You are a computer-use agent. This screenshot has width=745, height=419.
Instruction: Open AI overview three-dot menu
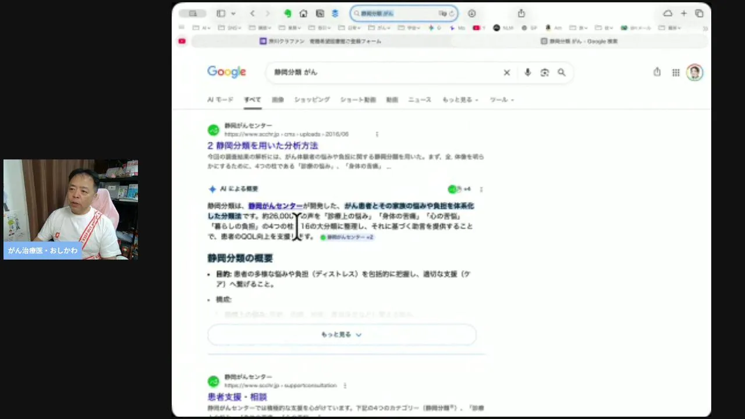click(481, 189)
